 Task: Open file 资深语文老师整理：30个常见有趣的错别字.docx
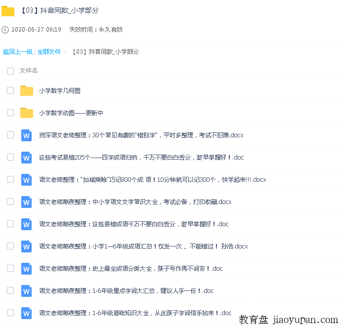click(x=141, y=135)
